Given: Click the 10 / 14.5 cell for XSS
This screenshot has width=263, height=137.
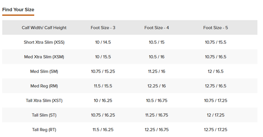Looking at the screenshot, I should [x=103, y=42].
